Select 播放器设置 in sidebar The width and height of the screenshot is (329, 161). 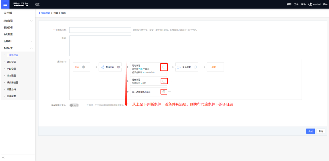(x=13, y=83)
